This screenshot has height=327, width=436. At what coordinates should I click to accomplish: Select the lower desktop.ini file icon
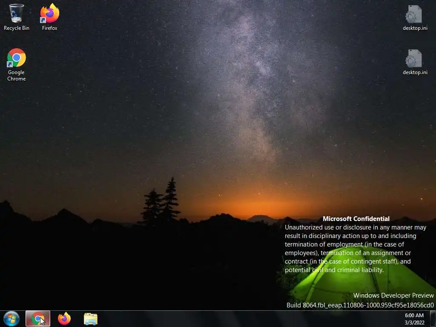(415, 62)
